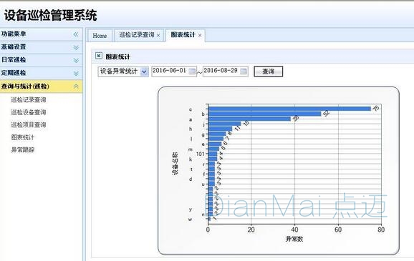Screen dimensions: 414x261
Task: Click the chart bar for device b
Action: coord(265,114)
